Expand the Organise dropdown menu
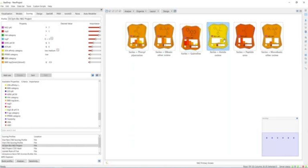Image resolution: width=308 pixels, height=168 pixels. (141, 11)
